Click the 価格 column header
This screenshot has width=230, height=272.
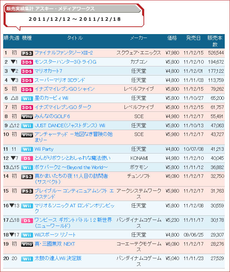pyautogui.click(x=172, y=38)
